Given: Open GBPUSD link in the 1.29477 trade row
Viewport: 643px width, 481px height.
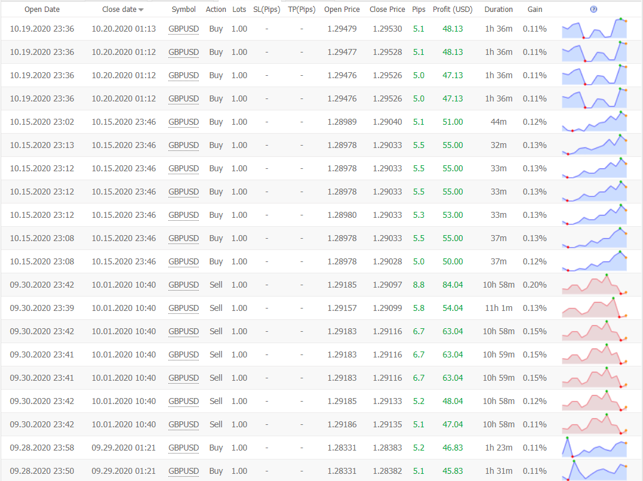Looking at the screenshot, I should pos(183,53).
